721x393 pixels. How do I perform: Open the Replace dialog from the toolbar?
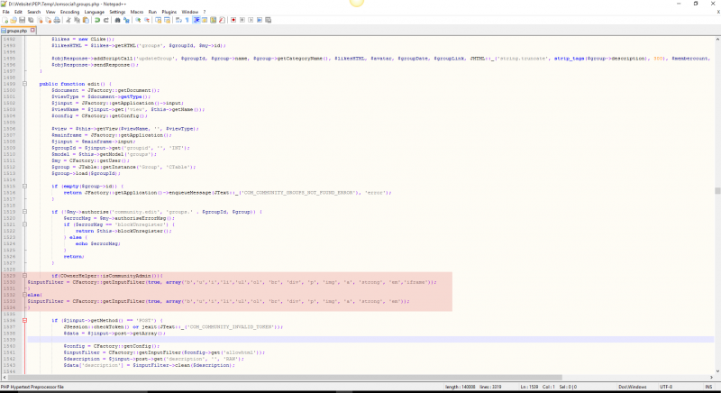click(126, 20)
